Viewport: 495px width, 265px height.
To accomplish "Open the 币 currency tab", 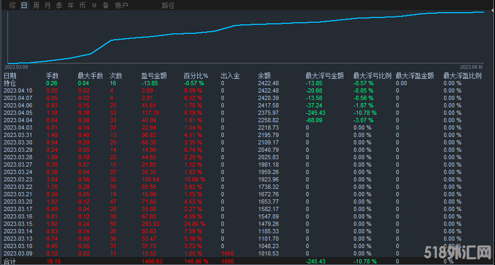I will click(x=82, y=5).
